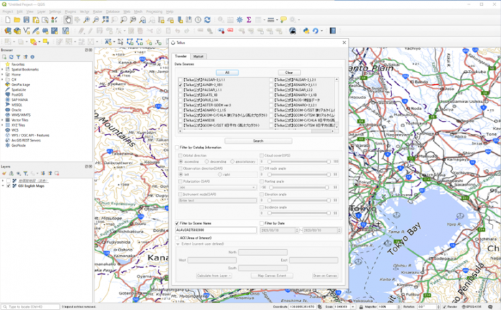Image resolution: width=501 pixels, height=310 pixels.
Task: Click the layout manager icon in the toolbar
Action: click(45, 20)
